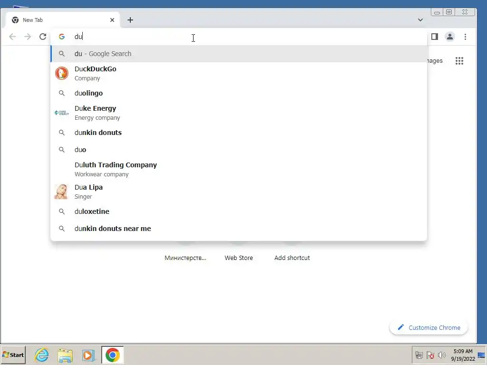
Task: Select 'dunkin donuts near me' suggestion
Action: pos(239,229)
